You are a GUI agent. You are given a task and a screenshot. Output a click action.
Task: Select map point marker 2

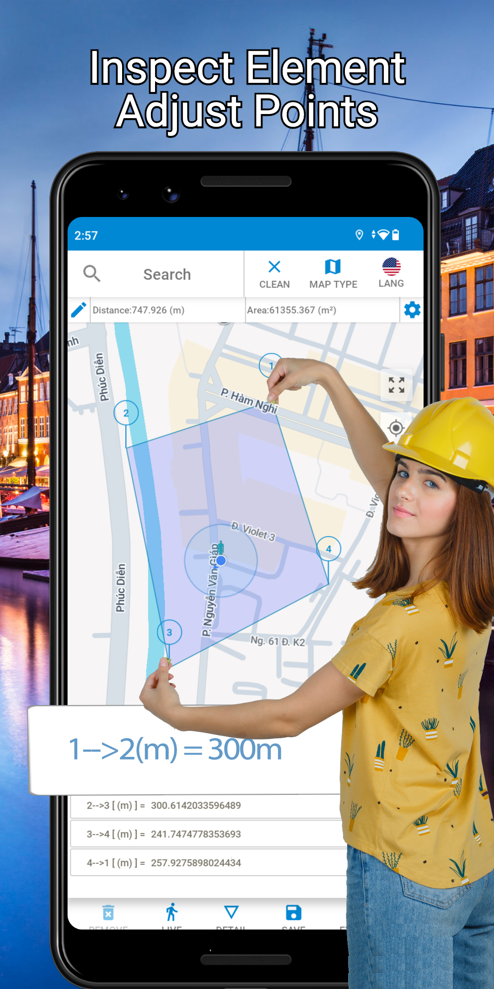point(126,413)
